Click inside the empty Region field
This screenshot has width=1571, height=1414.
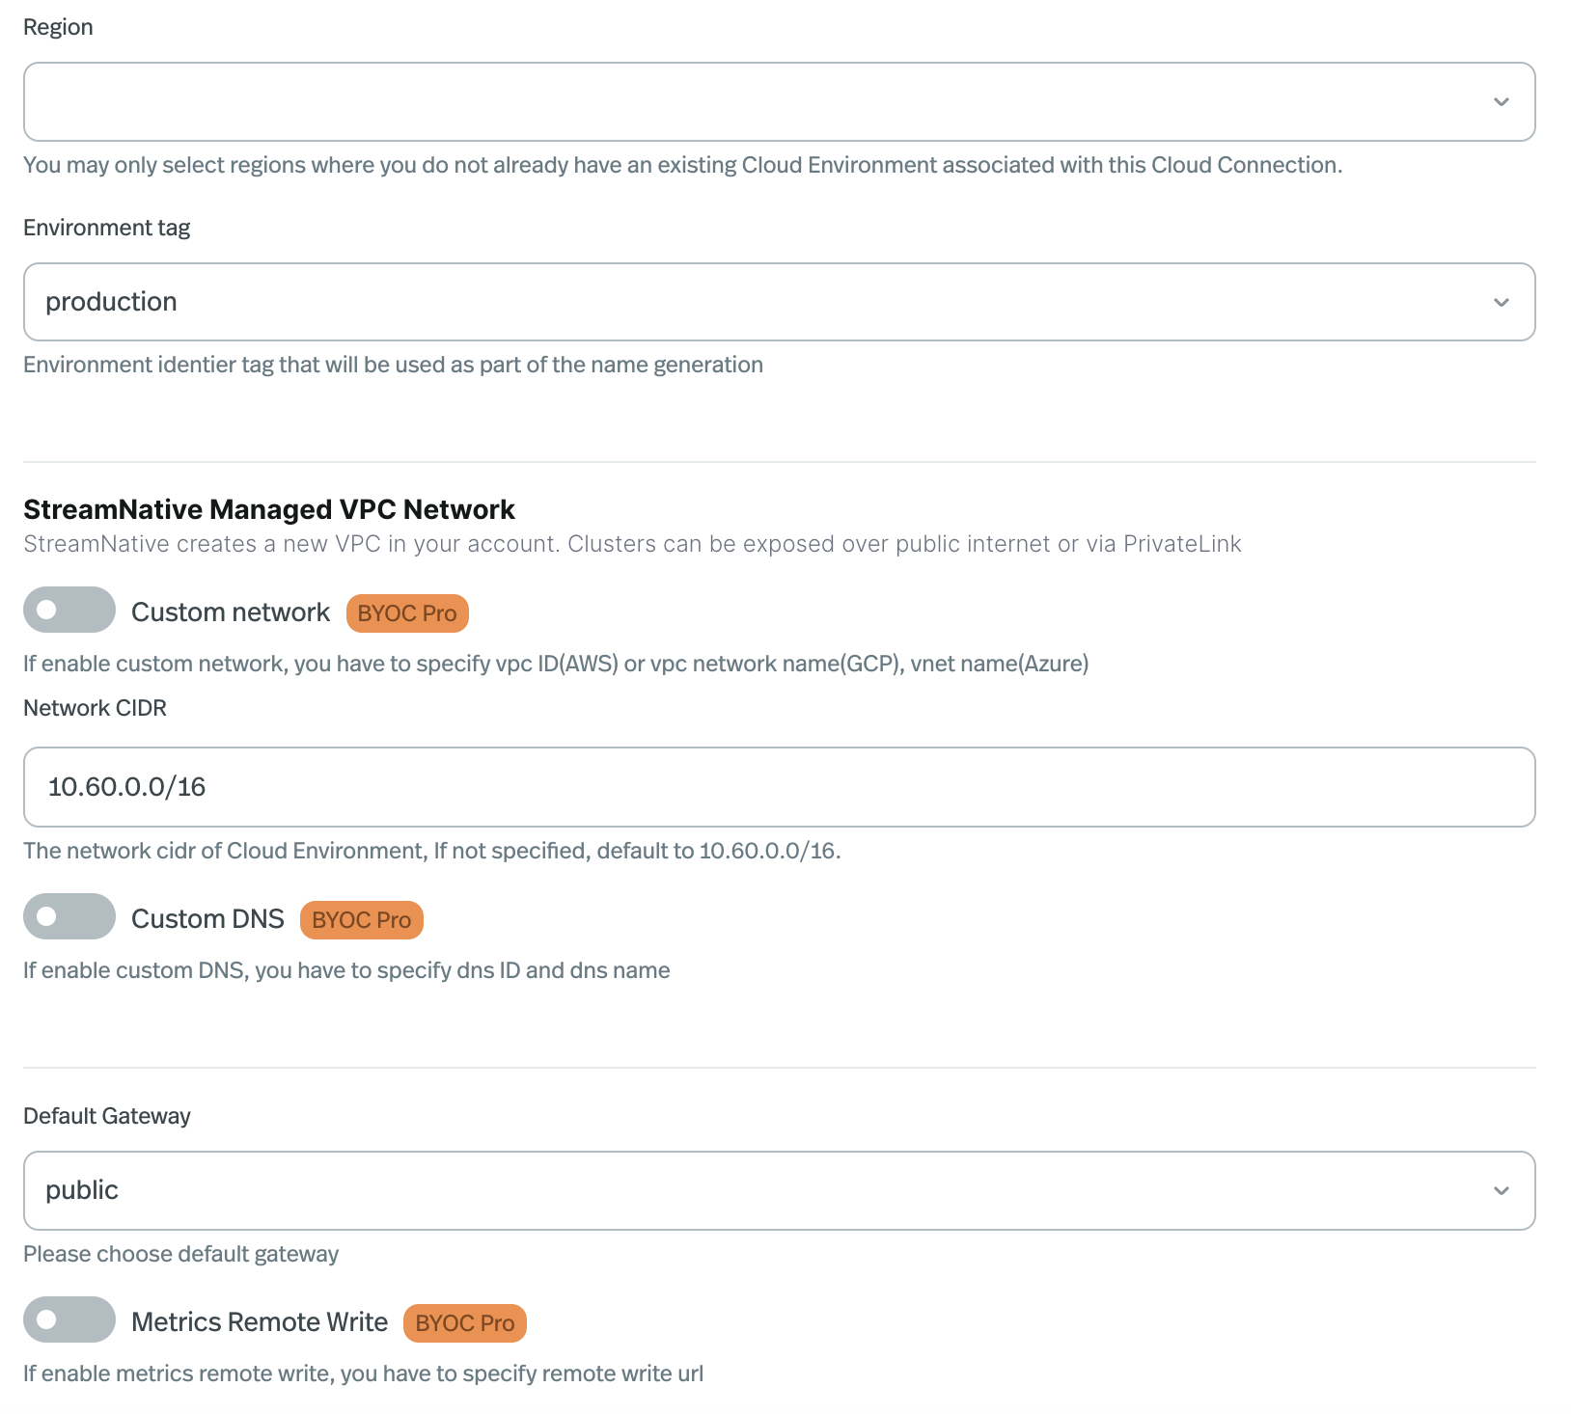675,101
